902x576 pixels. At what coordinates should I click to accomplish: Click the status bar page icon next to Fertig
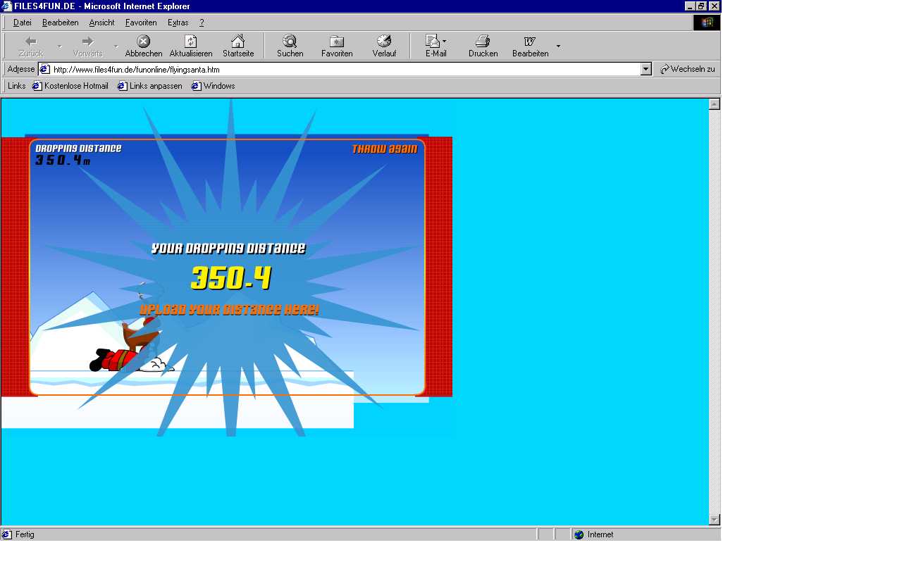point(7,534)
